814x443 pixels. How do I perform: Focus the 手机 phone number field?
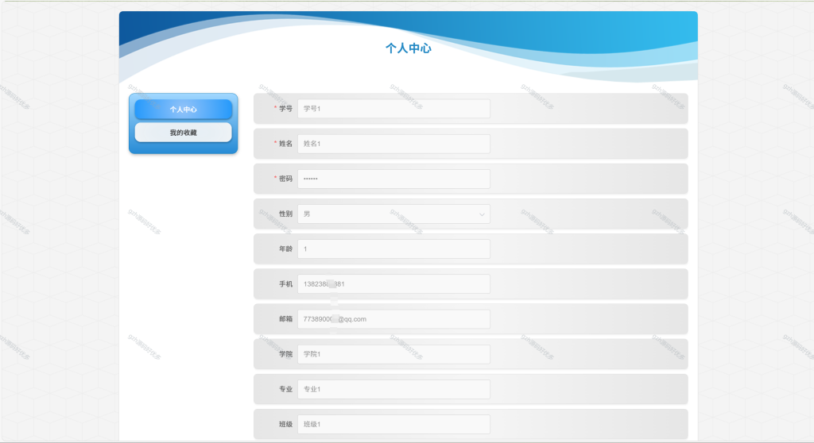(x=393, y=283)
